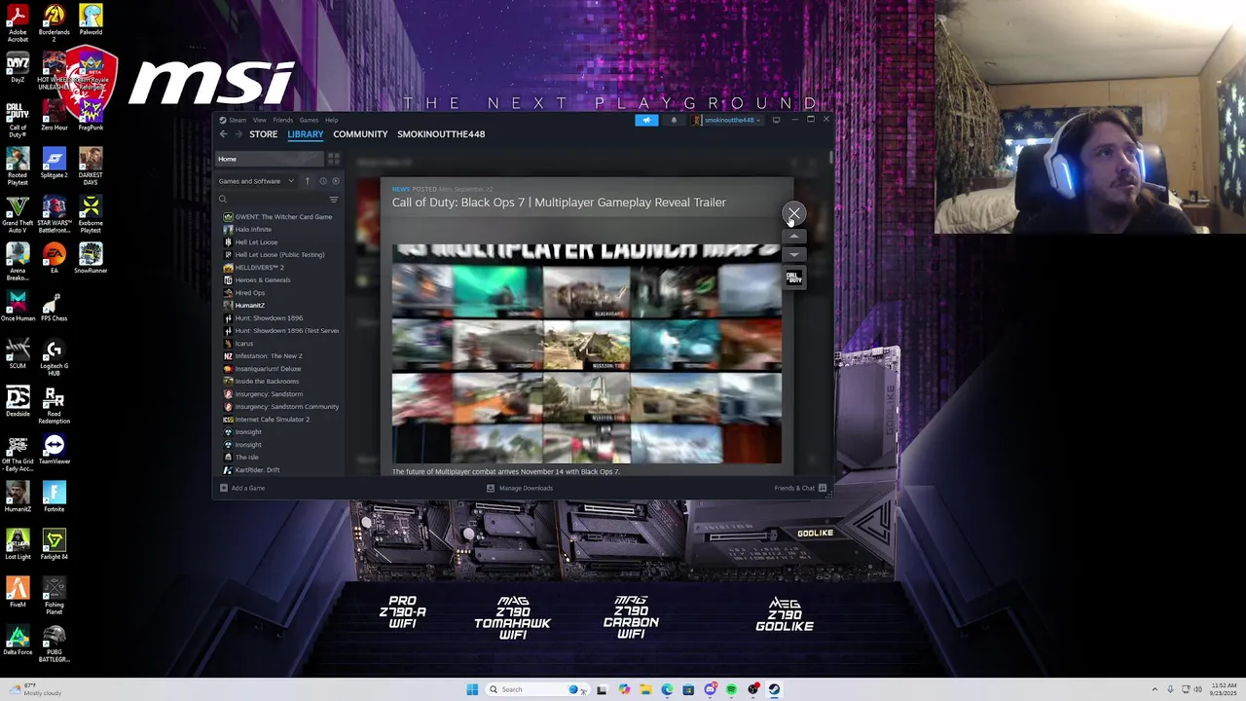Image resolution: width=1246 pixels, height=701 pixels.
Task: Open Logitech G HUB shortcut
Action: pyautogui.click(x=54, y=358)
